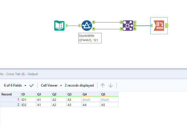This screenshot has height=126, width=187.
Task: Click the Cross Tab output anchor
Action: 167,25
